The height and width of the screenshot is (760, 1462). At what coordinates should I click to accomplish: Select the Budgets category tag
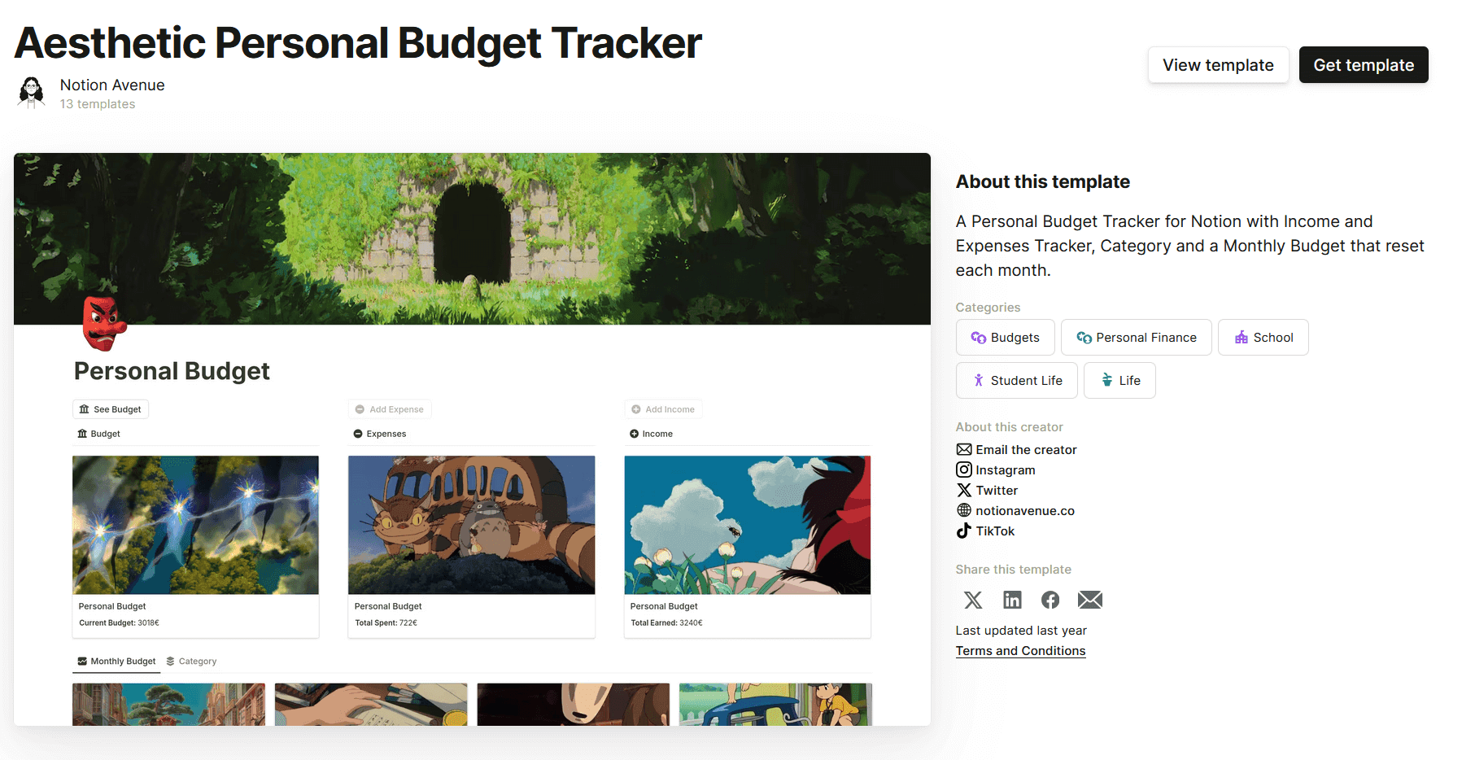click(x=1005, y=338)
